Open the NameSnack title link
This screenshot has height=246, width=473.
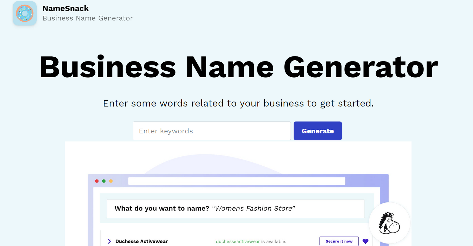click(66, 8)
